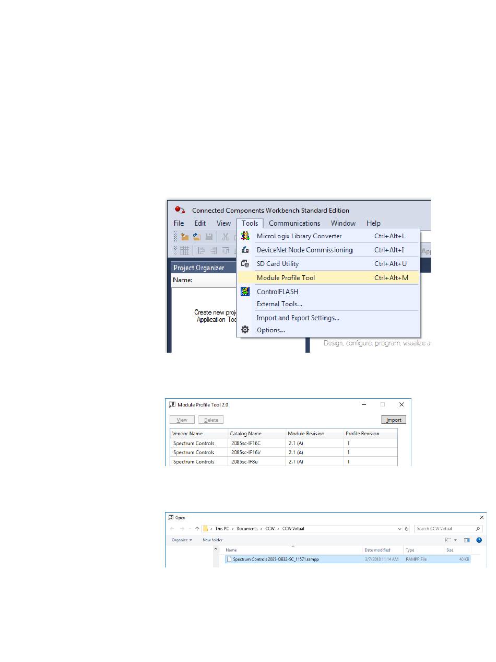Screen dimensions: 496x662
Task: Click the MicroLogix Library Converter icon
Action: click(x=245, y=236)
